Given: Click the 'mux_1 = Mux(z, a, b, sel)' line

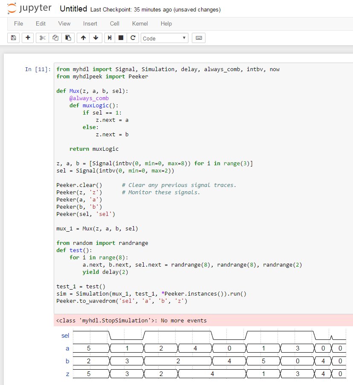Looking at the screenshot, I should tap(97, 229).
